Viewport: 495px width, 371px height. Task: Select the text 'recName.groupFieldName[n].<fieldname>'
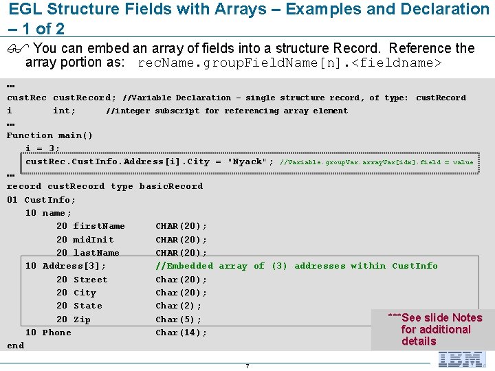tap(289, 63)
